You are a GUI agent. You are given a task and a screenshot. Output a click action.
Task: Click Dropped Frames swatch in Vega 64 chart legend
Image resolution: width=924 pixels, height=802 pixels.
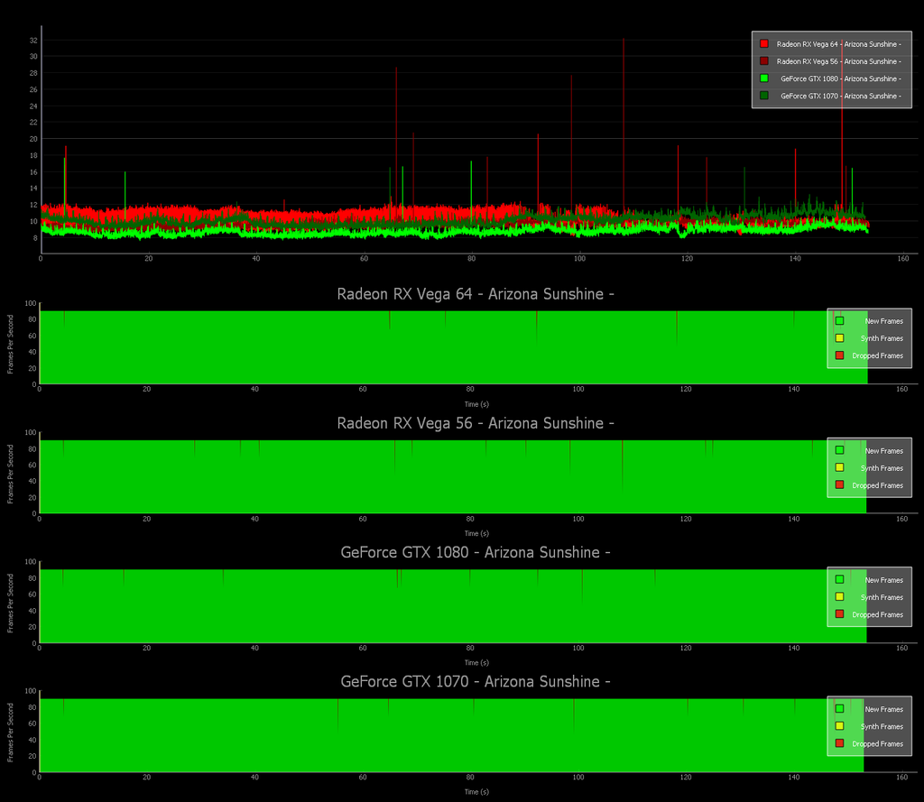(x=839, y=355)
